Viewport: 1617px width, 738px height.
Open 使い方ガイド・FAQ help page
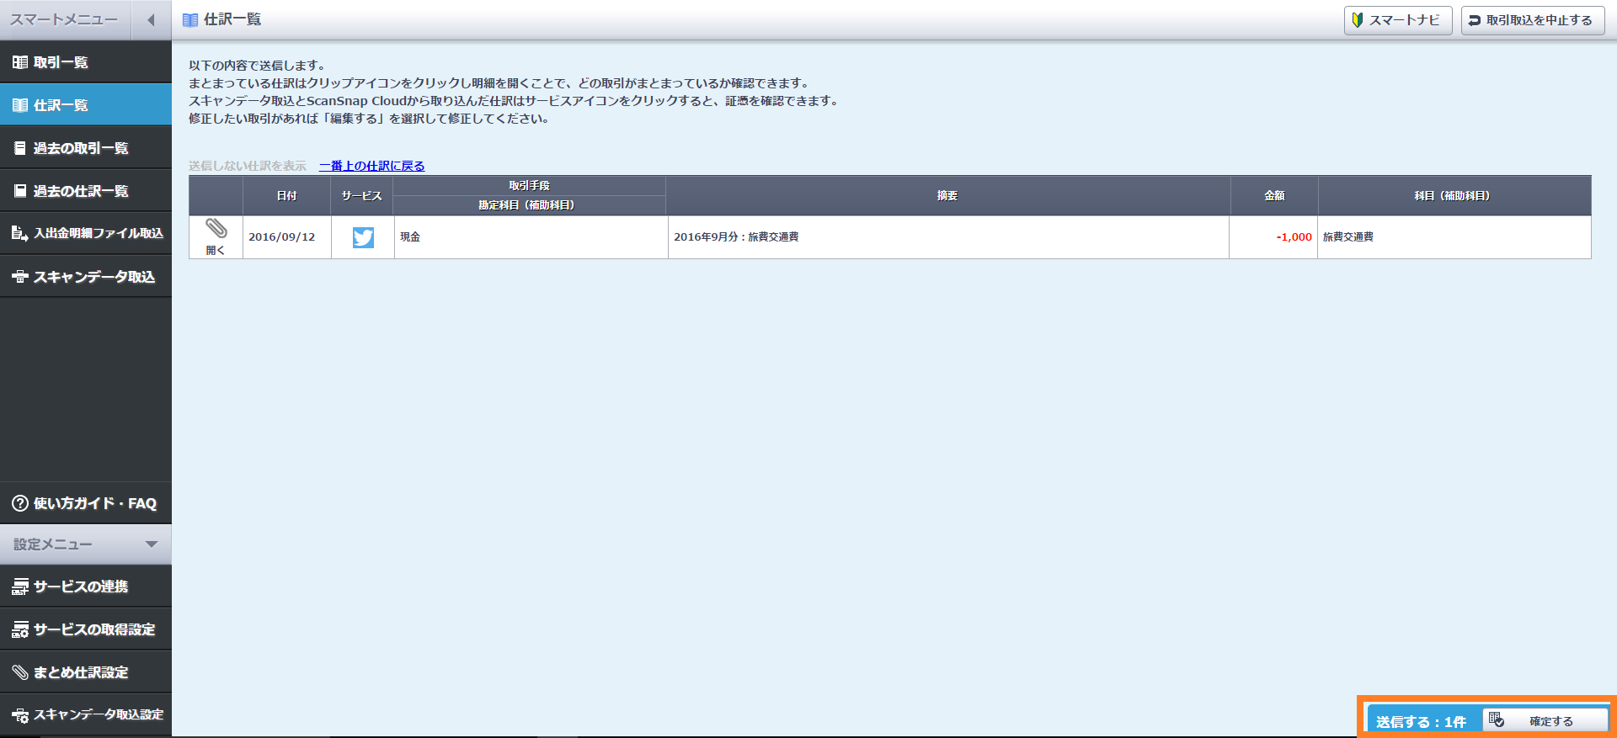click(86, 503)
